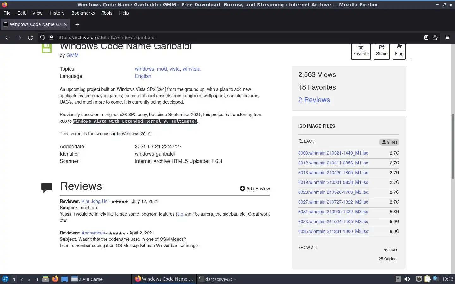Download all 9 files button

pyautogui.click(x=389, y=142)
